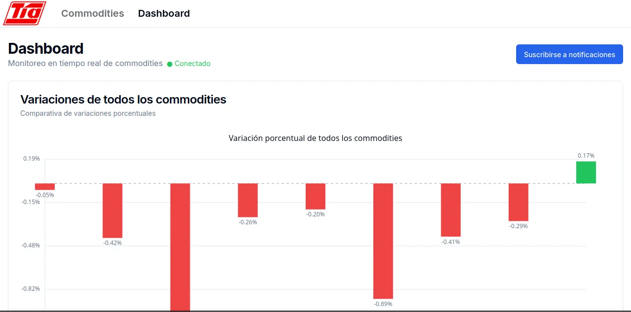Click the red bar showing -0.29%
631x312 pixels.
coord(519,202)
